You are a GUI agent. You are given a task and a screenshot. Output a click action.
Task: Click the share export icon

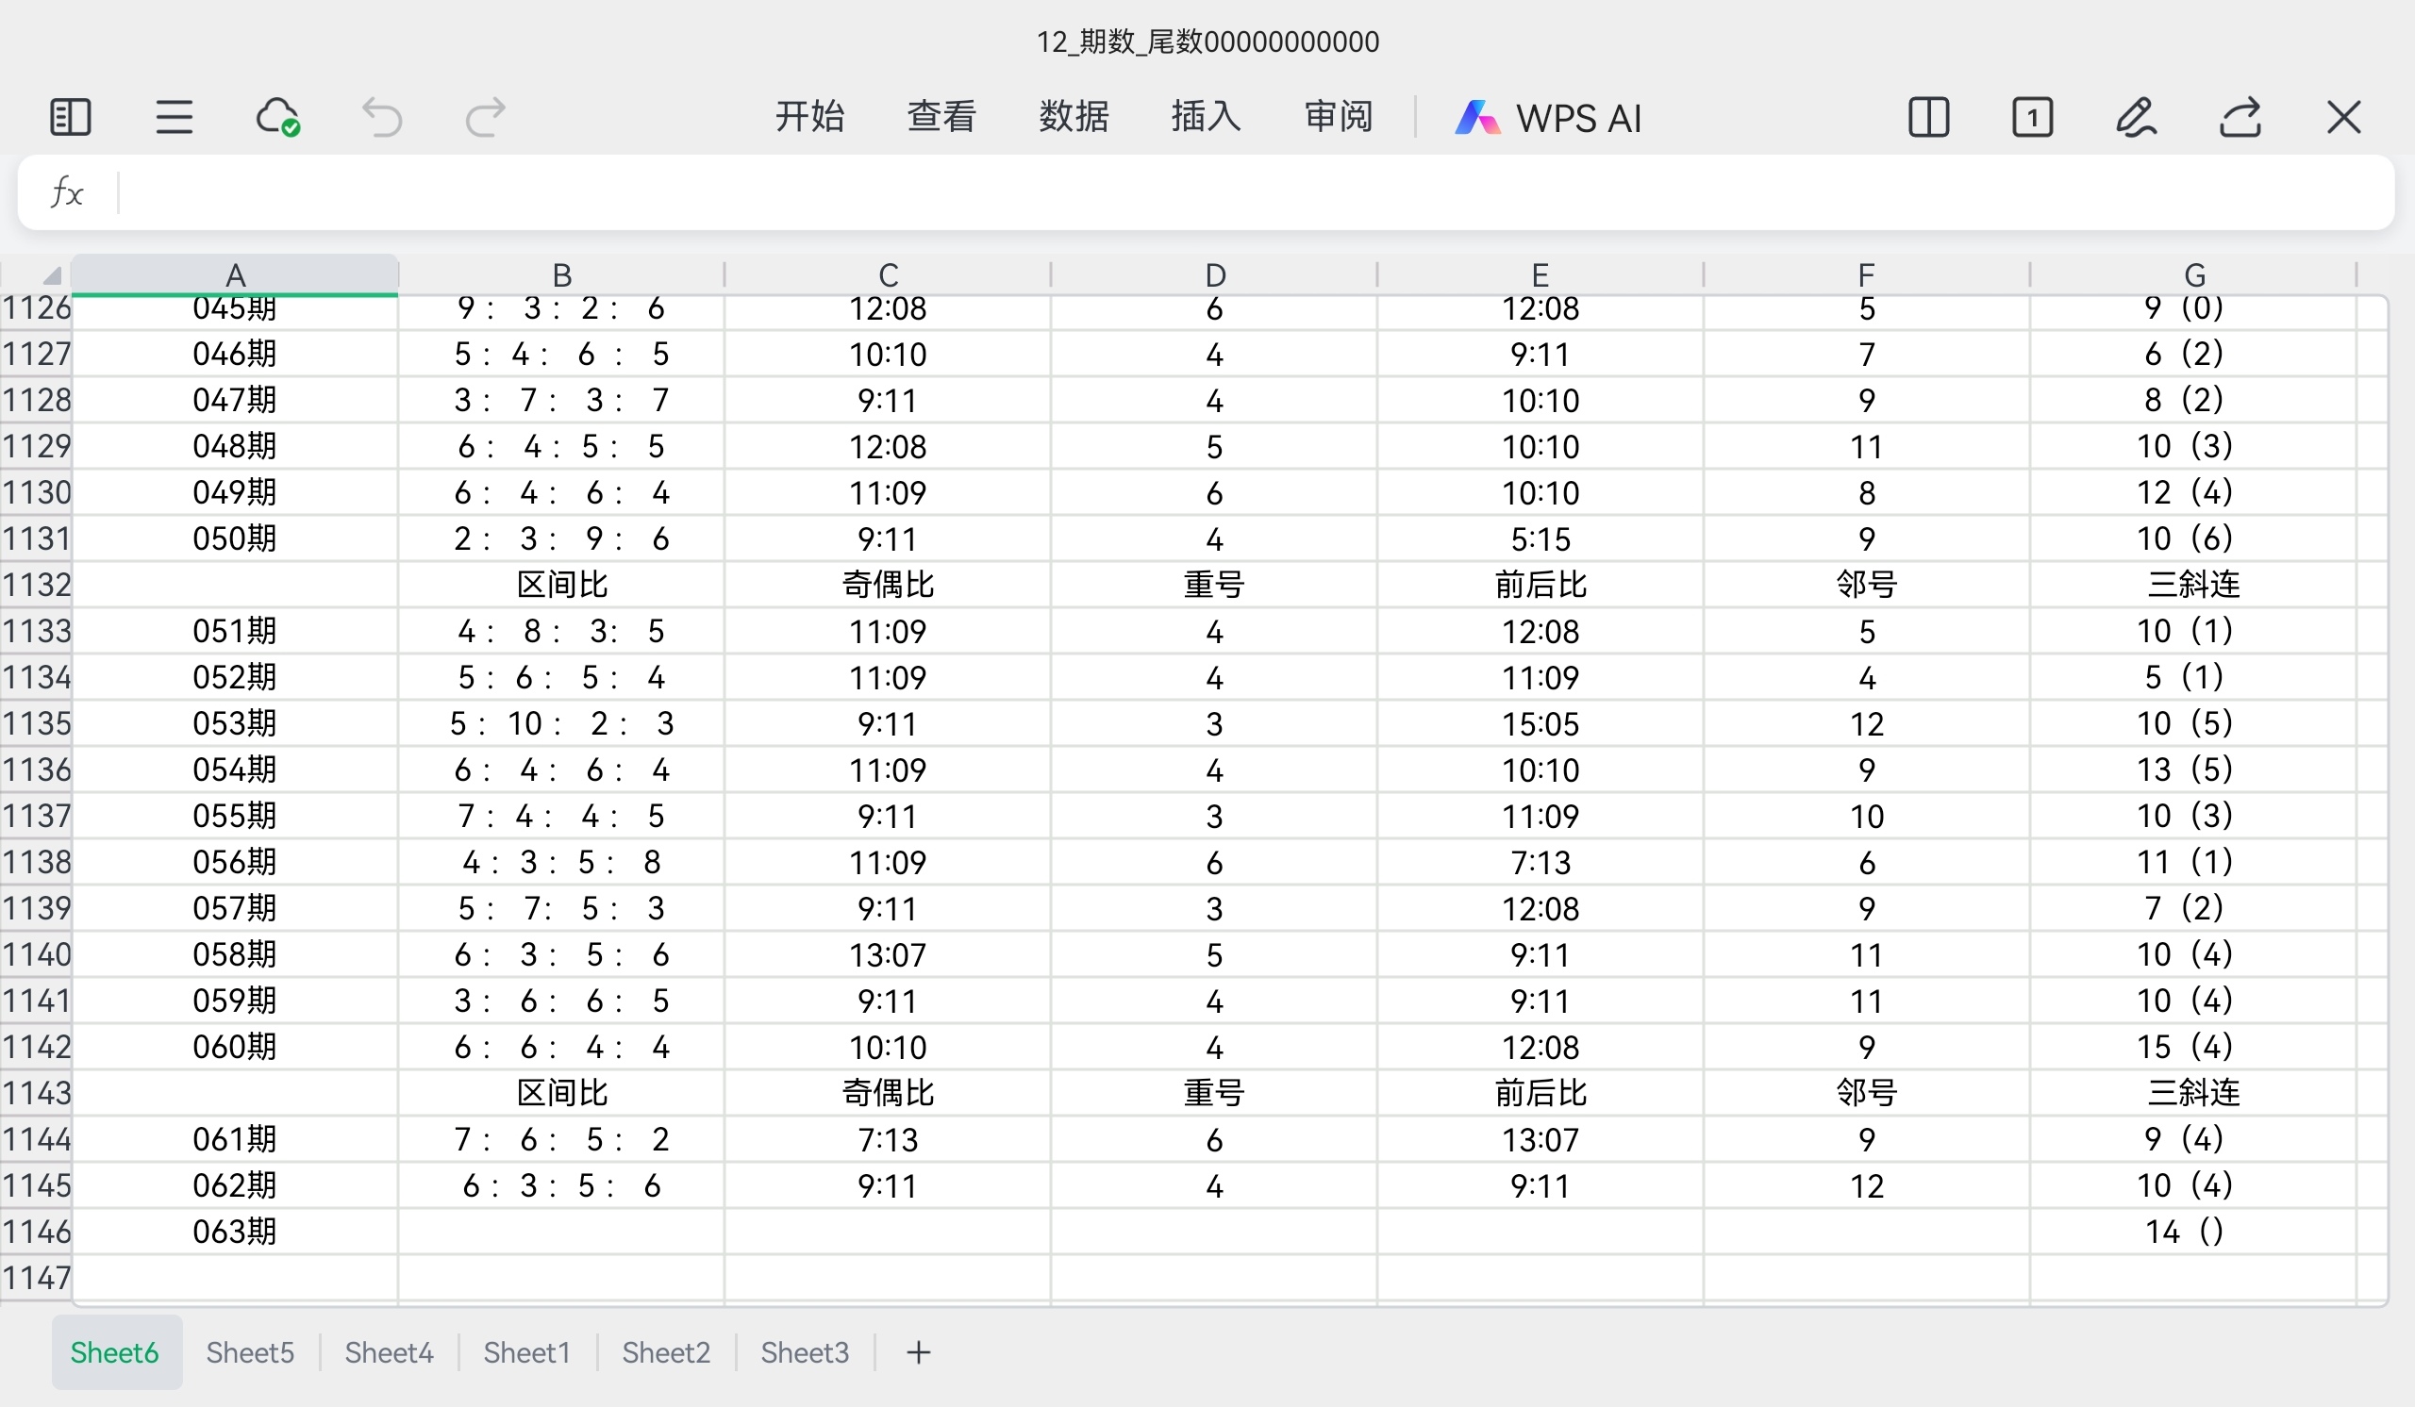[x=2240, y=118]
